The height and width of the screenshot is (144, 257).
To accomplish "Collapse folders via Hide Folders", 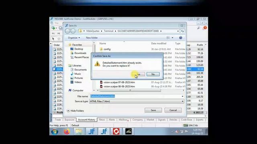I will tap(75, 111).
